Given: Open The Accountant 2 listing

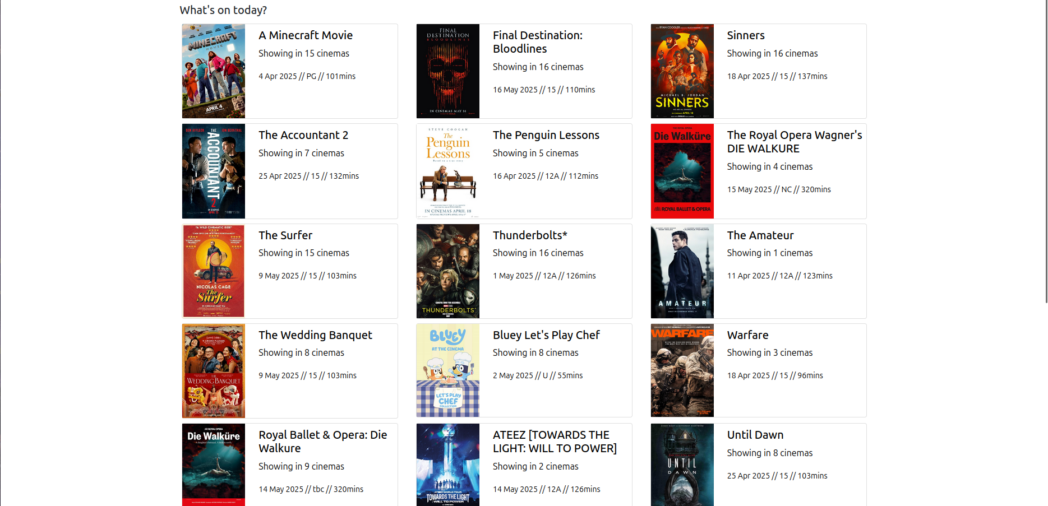Looking at the screenshot, I should tap(303, 135).
